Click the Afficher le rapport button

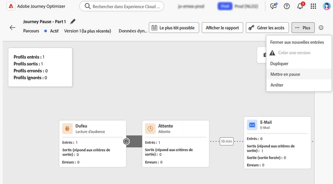[x=222, y=28]
